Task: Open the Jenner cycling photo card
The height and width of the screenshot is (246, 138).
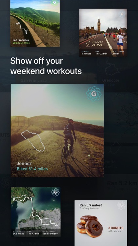Action: [x=57, y=130]
